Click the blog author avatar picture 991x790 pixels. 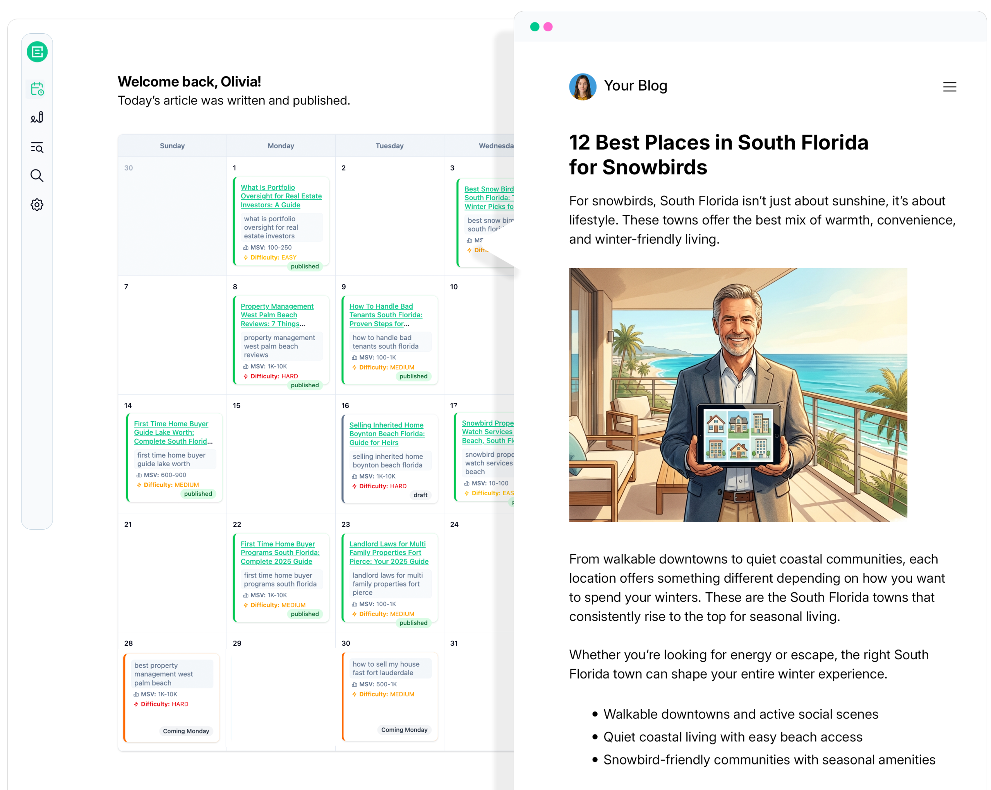point(582,85)
